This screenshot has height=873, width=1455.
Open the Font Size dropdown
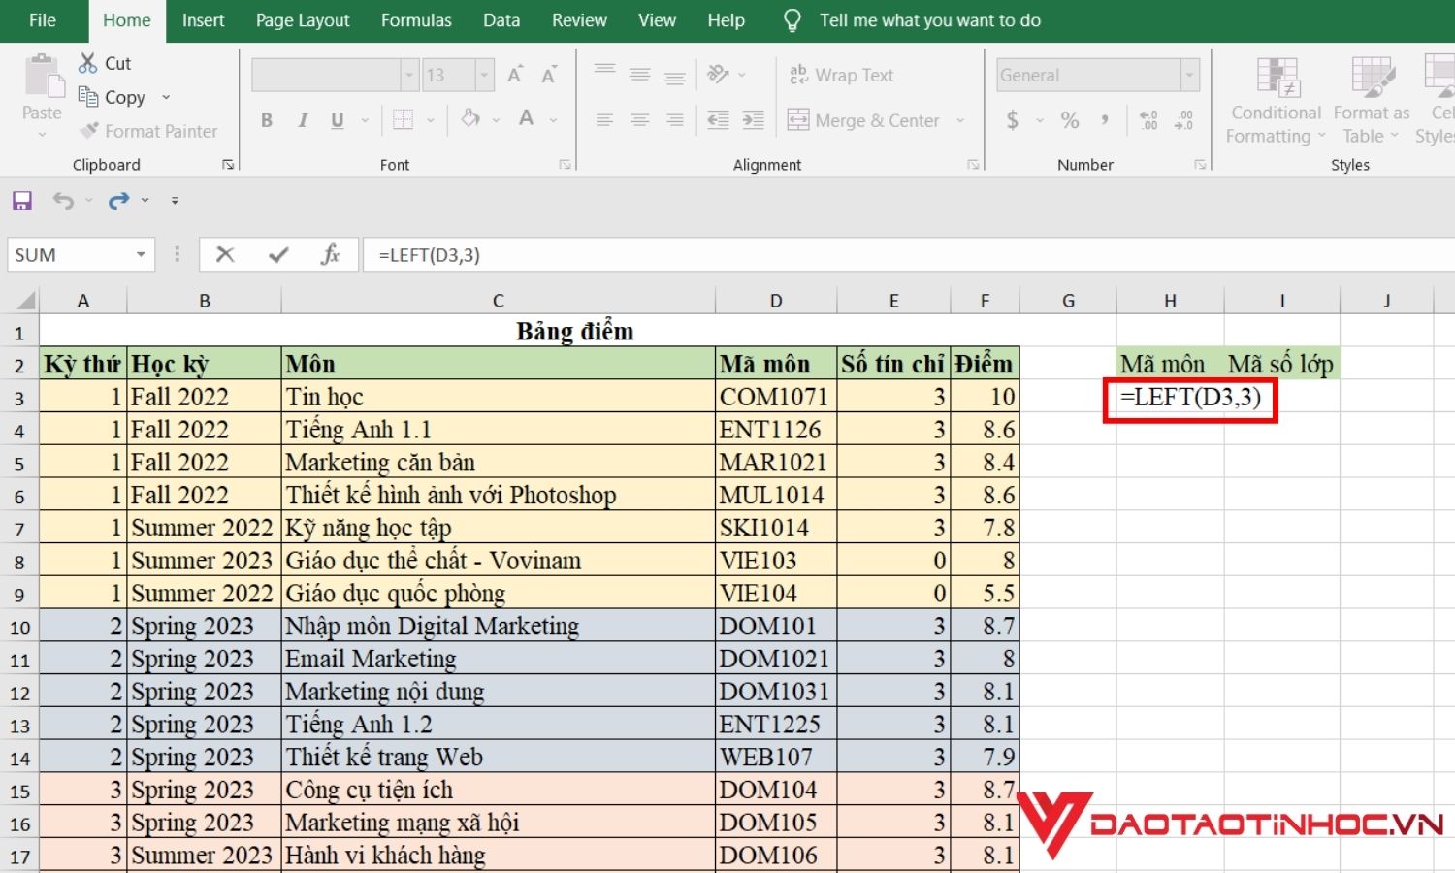484,75
